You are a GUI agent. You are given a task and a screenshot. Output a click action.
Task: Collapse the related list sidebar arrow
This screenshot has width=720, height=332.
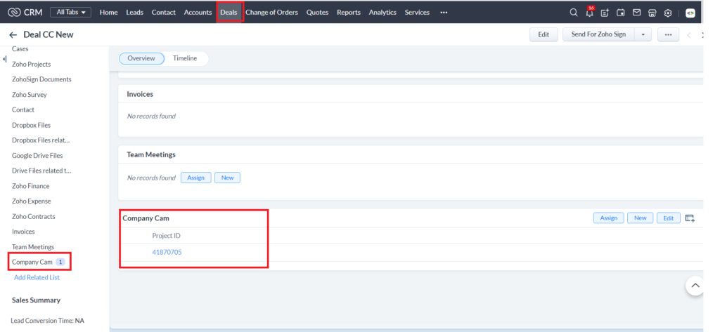[5, 59]
